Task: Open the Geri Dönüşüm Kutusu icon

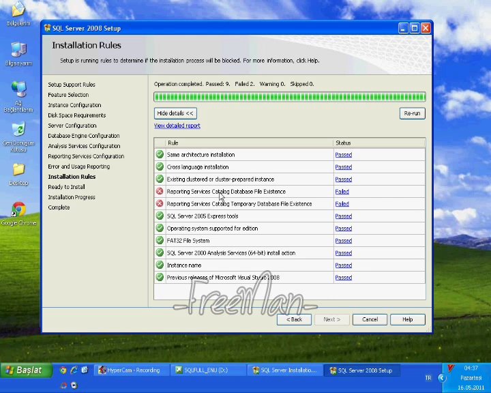Action: click(18, 136)
